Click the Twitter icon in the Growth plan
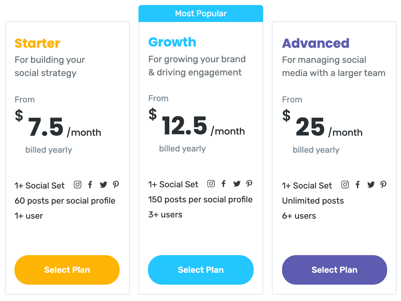The image size is (401, 301). point(237,183)
